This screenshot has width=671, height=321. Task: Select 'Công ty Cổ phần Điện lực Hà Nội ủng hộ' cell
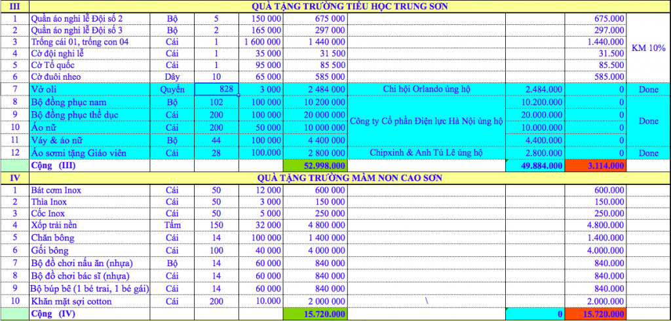coord(426,121)
